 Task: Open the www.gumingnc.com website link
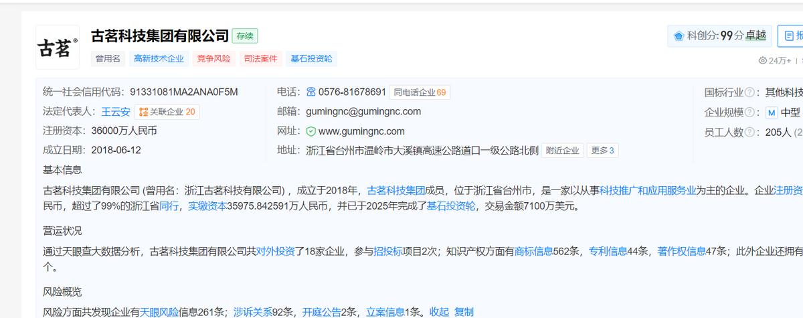(x=361, y=131)
